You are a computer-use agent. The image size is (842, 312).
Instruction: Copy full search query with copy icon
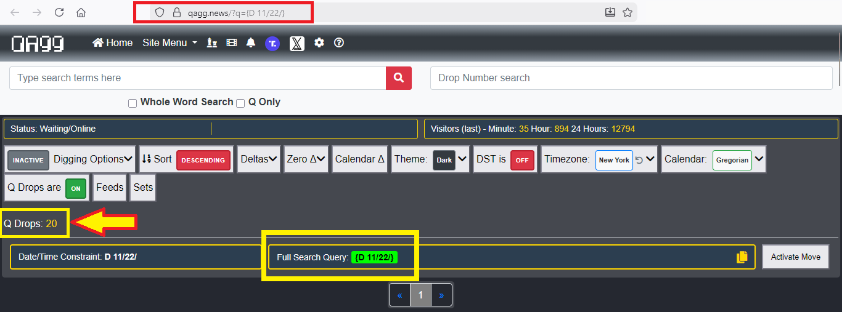742,257
